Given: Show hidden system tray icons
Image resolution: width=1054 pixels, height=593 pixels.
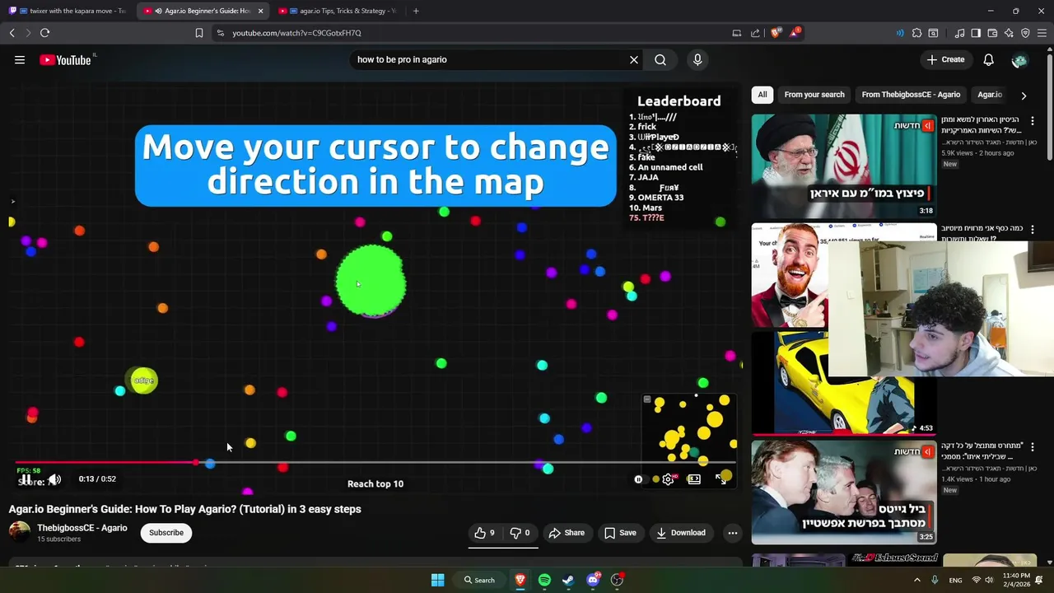Looking at the screenshot, I should pos(916,580).
